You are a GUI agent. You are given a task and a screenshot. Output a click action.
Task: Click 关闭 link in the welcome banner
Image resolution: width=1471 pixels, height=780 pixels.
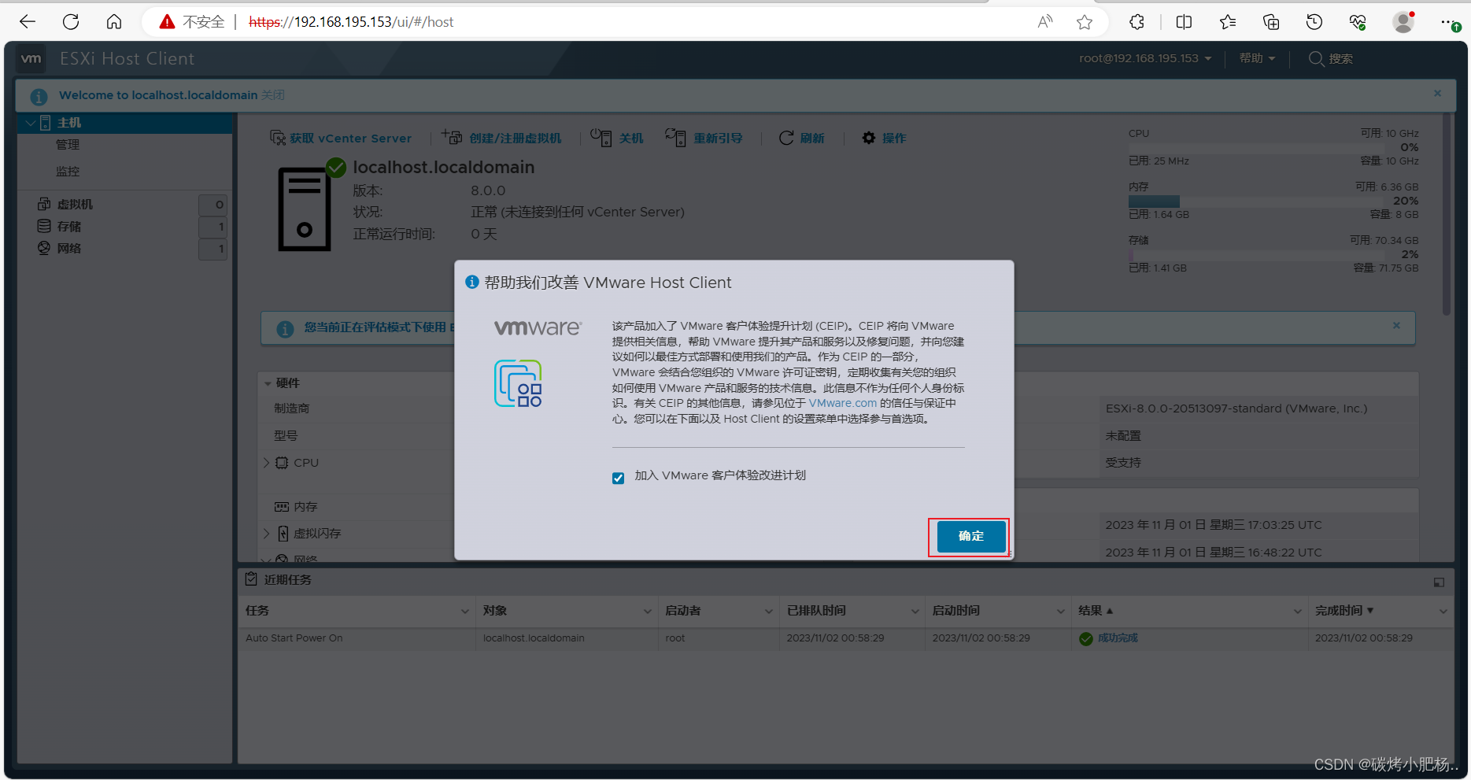click(273, 95)
